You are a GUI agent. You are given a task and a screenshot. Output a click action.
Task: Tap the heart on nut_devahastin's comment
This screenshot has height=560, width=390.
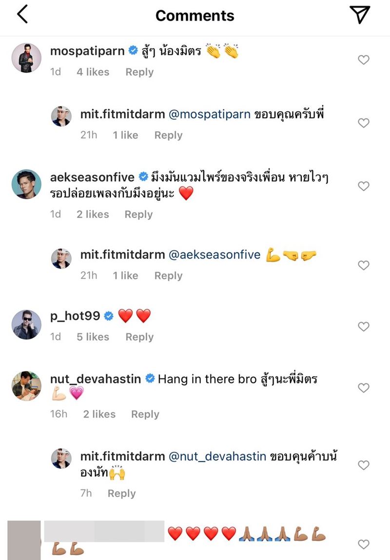pyautogui.click(x=363, y=388)
